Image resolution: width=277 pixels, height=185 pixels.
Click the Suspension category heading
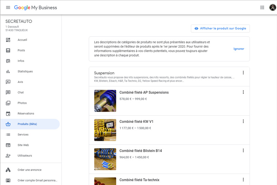104,73
